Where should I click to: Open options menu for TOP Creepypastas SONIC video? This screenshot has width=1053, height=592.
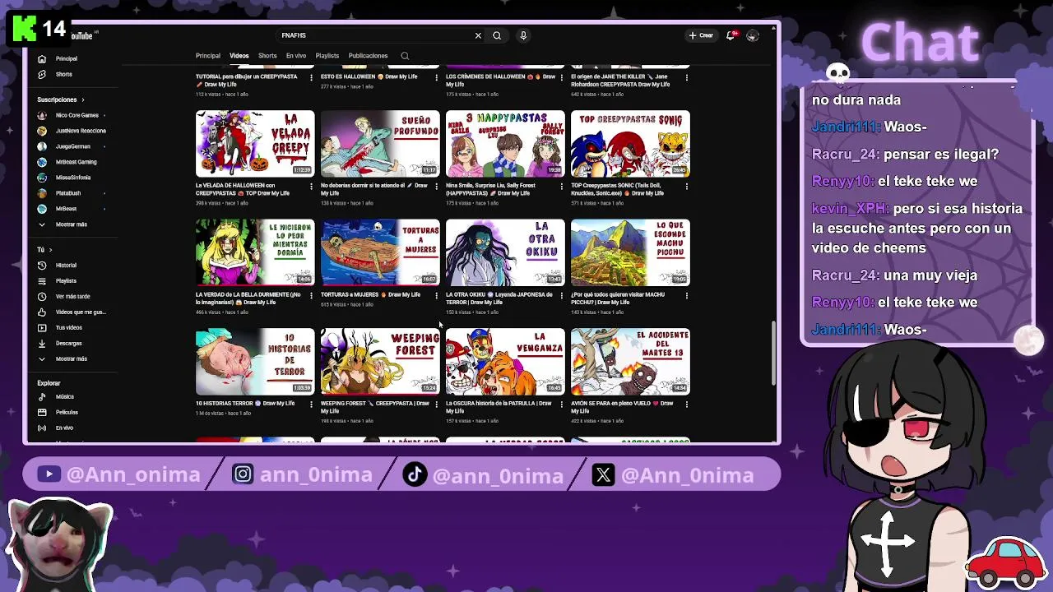coord(686,186)
